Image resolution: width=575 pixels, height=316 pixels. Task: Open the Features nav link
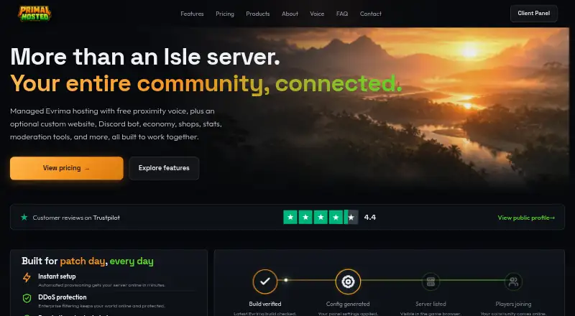(192, 14)
